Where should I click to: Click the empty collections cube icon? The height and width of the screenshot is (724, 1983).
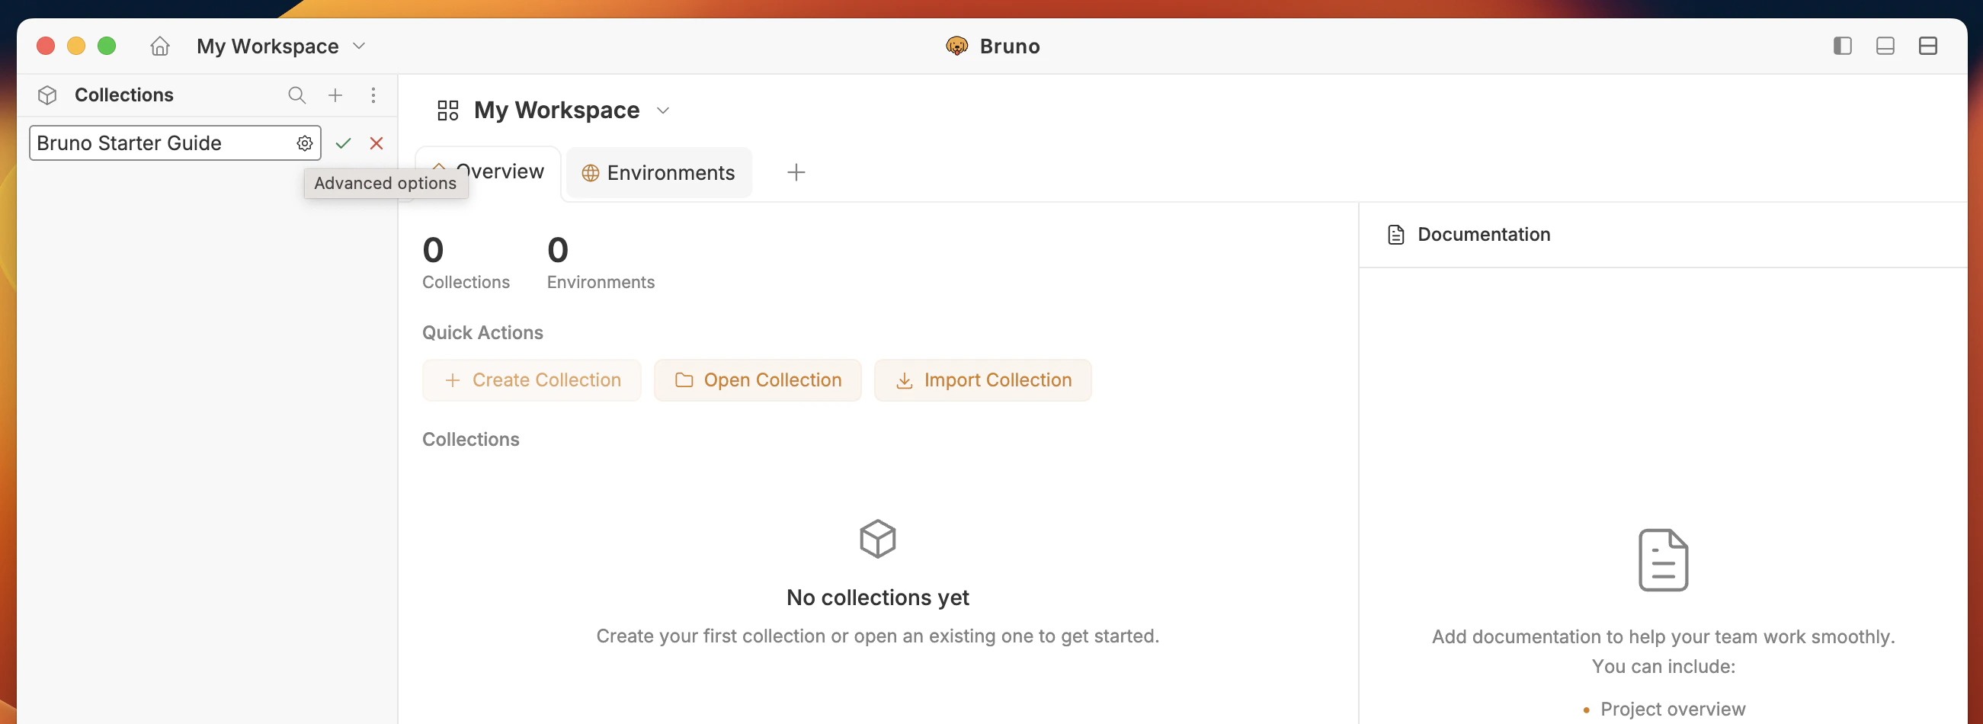(x=878, y=539)
